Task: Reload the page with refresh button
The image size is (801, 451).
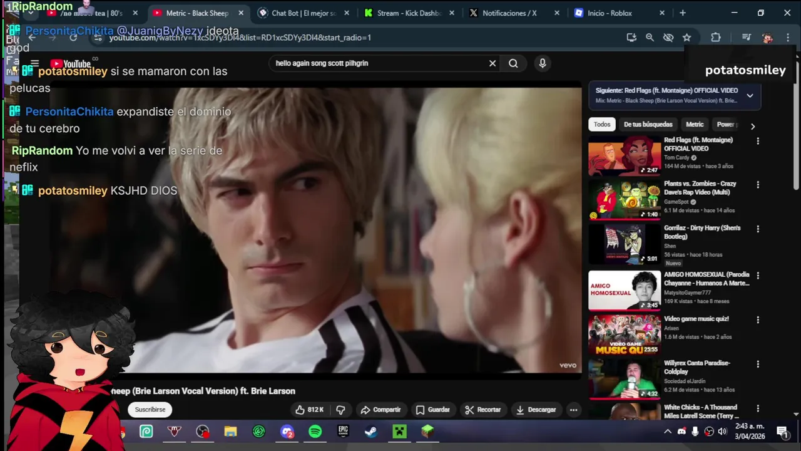Action: [73, 38]
